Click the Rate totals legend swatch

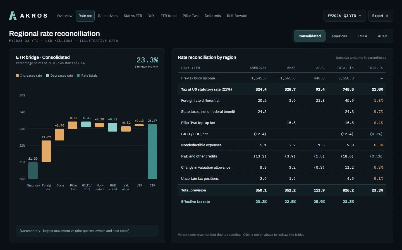(78, 76)
